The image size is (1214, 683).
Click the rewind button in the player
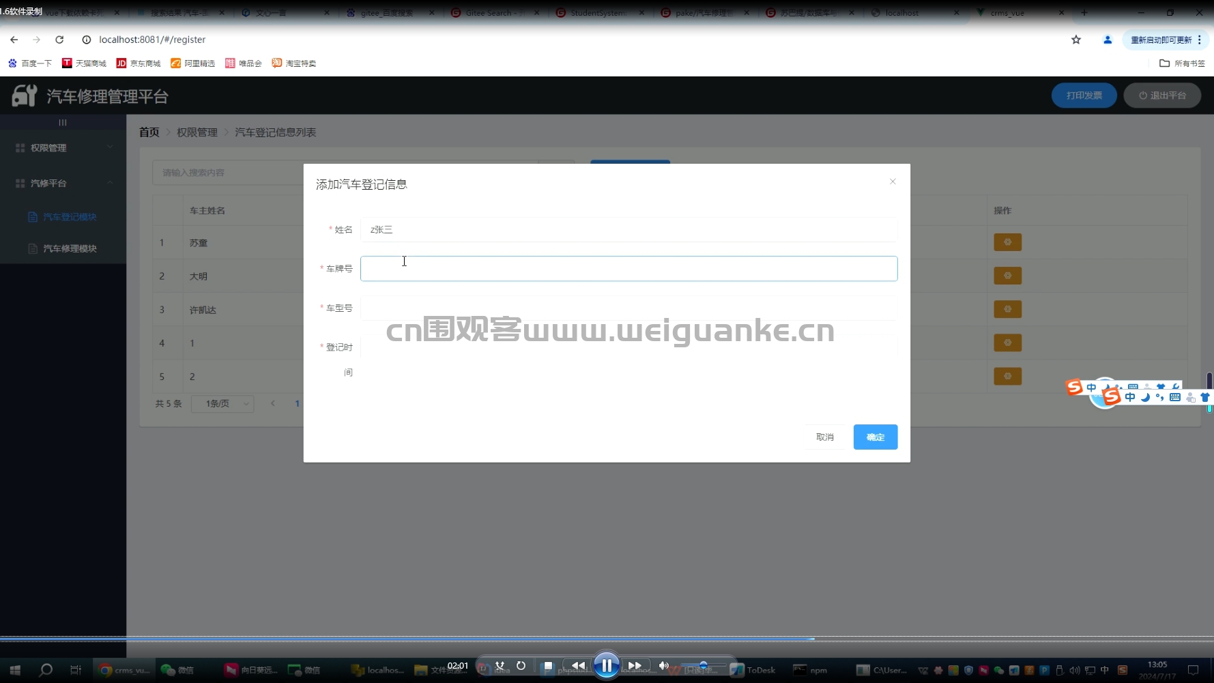[578, 665]
